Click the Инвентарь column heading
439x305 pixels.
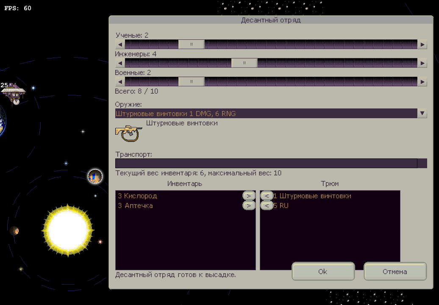tap(185, 183)
